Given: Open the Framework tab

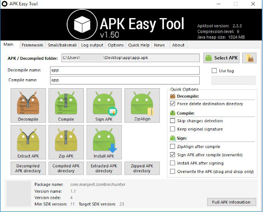Looking at the screenshot, I should pos(32,45).
